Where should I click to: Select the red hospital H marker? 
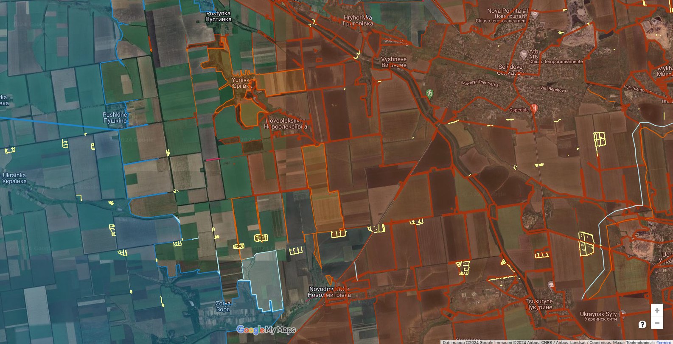[x=534, y=108]
